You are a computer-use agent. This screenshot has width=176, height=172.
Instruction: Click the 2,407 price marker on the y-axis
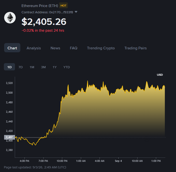9,137
